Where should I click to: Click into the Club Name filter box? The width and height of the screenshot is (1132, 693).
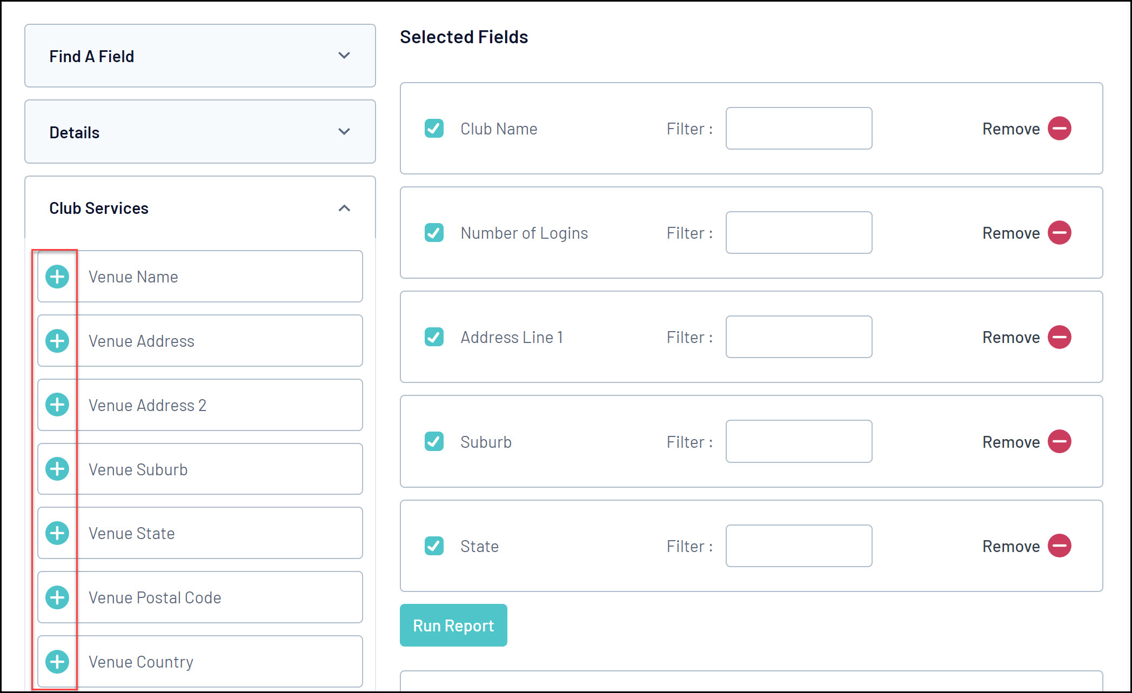799,129
